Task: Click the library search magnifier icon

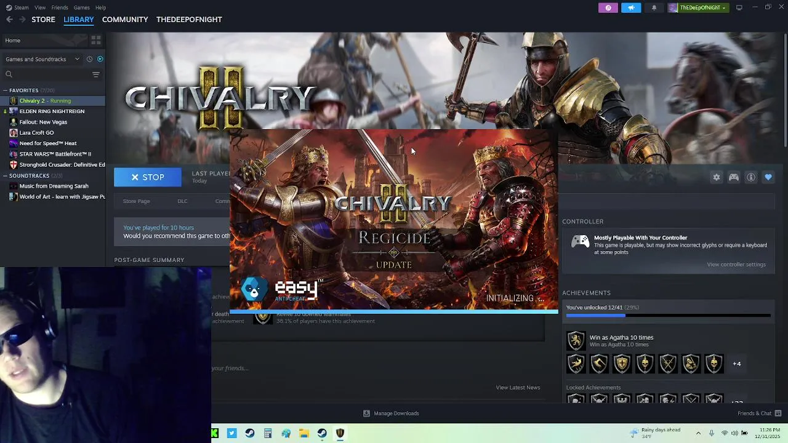Action: pyautogui.click(x=9, y=74)
